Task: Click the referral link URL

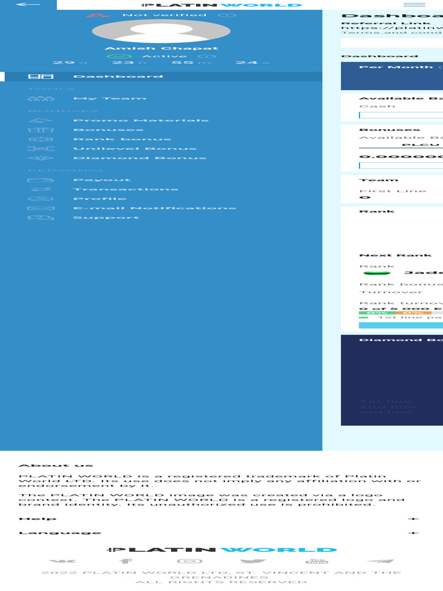Action: 392,28
